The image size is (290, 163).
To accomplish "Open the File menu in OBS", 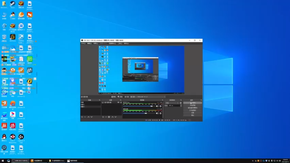I will click(x=83, y=43).
